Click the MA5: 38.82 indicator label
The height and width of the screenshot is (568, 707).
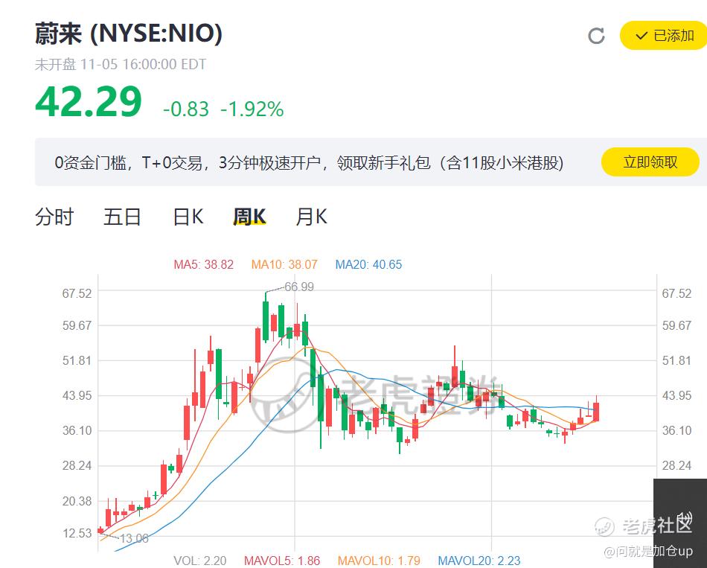(203, 264)
